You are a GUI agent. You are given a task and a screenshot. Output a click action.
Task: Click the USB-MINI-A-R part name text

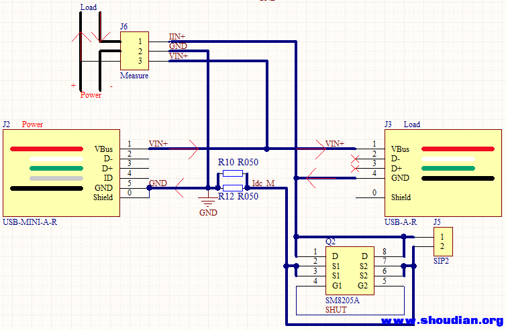(30, 222)
